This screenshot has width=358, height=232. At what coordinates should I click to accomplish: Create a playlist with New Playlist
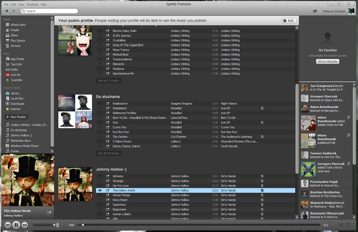16,117
